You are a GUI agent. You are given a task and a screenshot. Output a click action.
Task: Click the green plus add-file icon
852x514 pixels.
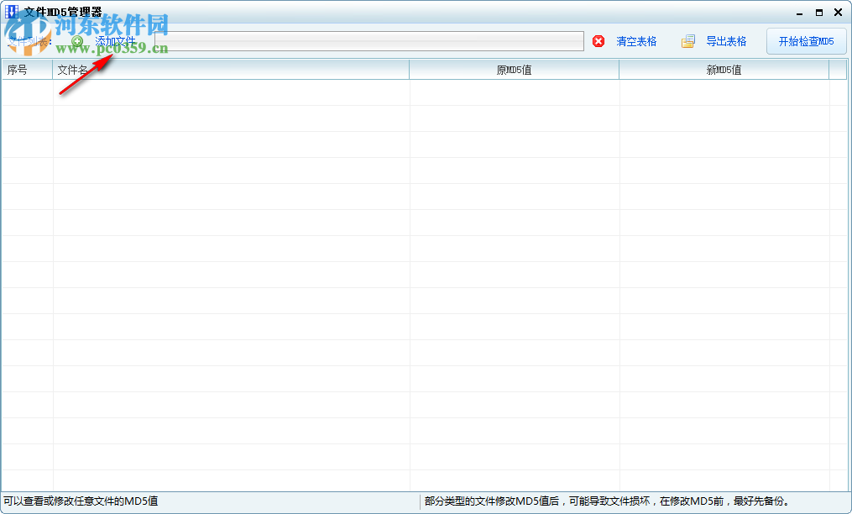click(77, 41)
